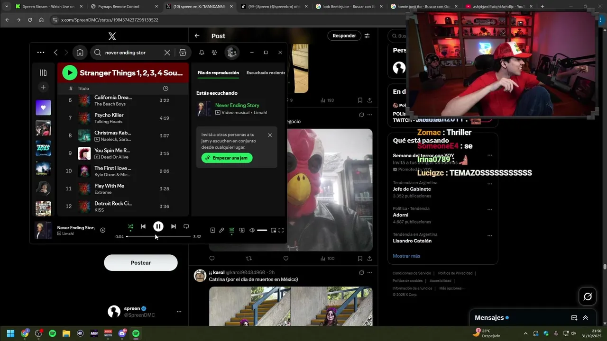Viewport: 607px width, 341px height.
Task: Select track Detroit Rock City
Action: point(123,206)
